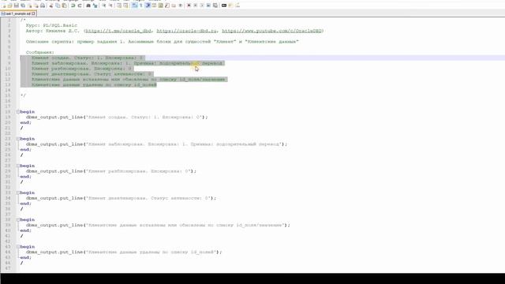Cut selection using the scissors icon
505x284 pixels.
[x=50, y=6]
